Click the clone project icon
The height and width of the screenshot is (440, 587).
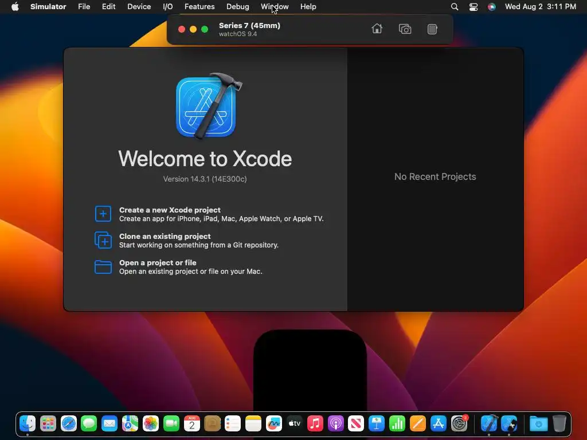pos(103,240)
